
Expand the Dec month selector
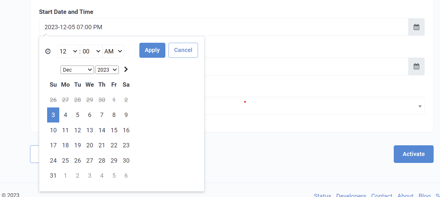coord(77,70)
